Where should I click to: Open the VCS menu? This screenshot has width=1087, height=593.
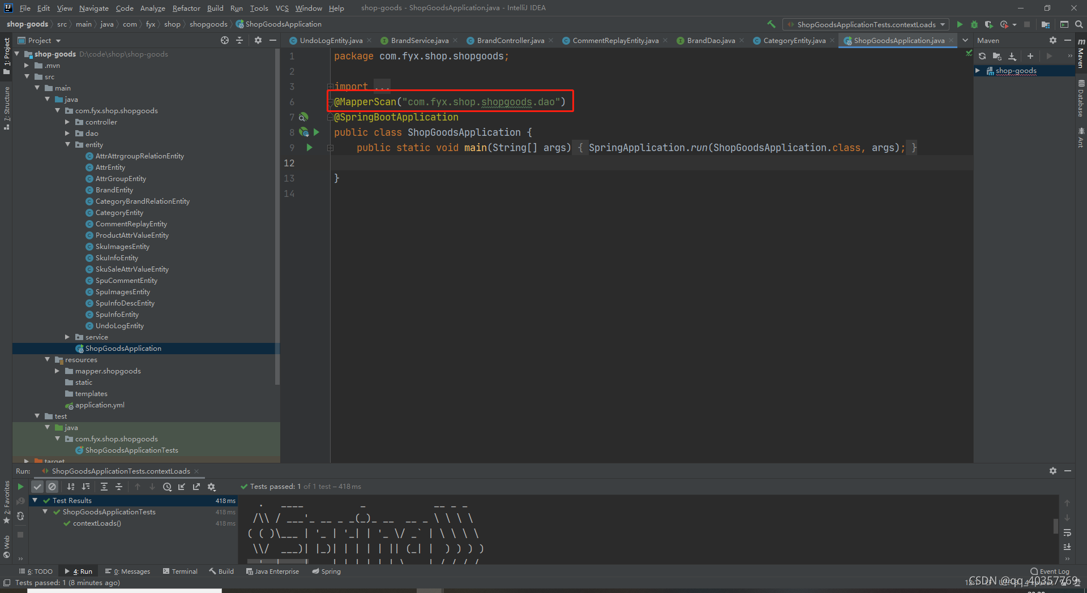point(282,8)
